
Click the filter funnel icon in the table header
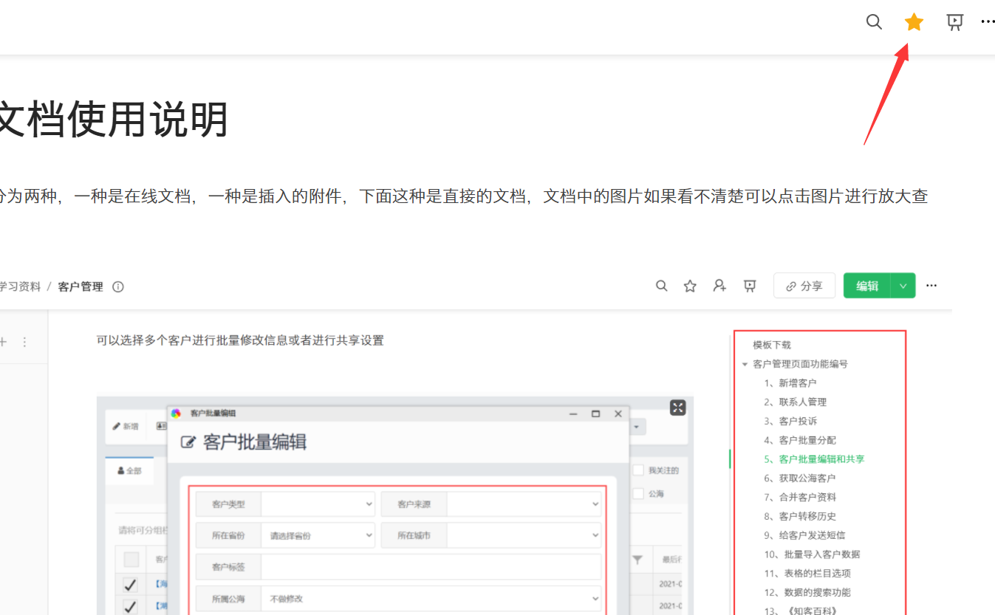[637, 560]
